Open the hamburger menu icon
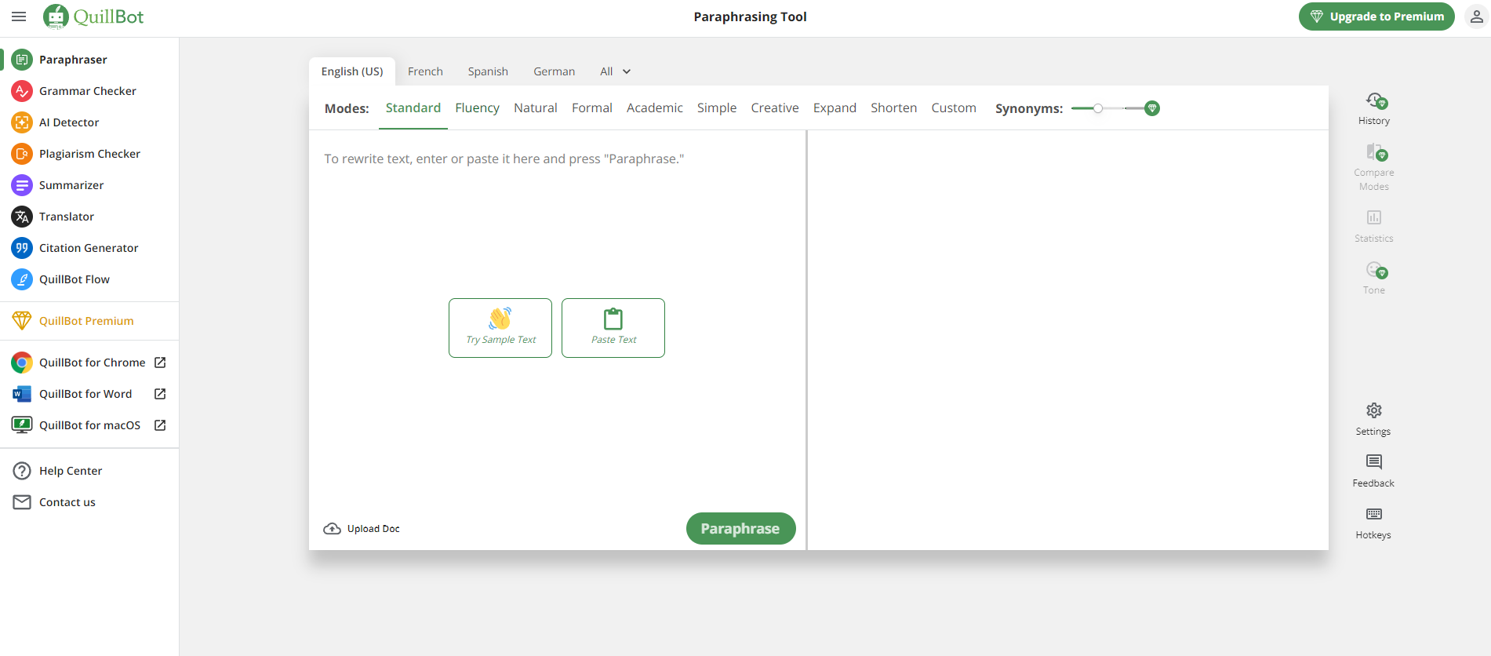Image resolution: width=1491 pixels, height=656 pixels. point(19,16)
